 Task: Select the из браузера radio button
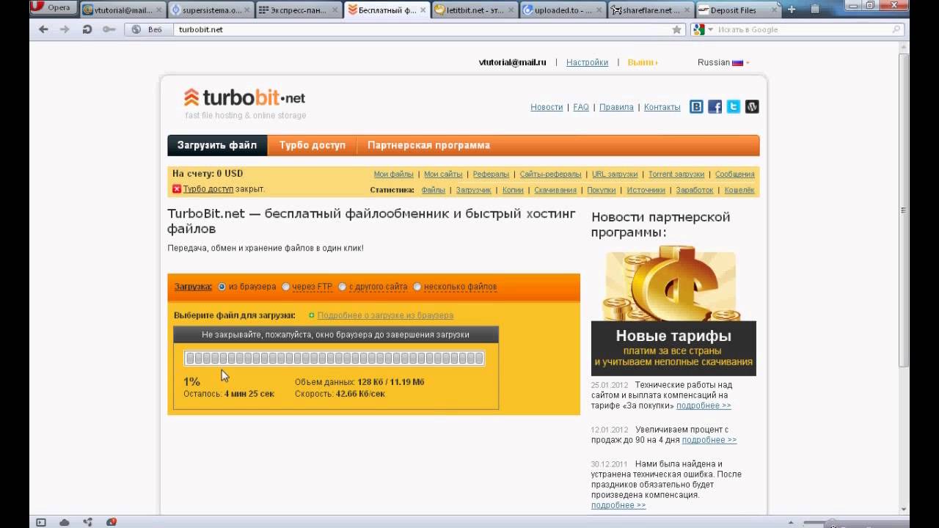coord(222,287)
